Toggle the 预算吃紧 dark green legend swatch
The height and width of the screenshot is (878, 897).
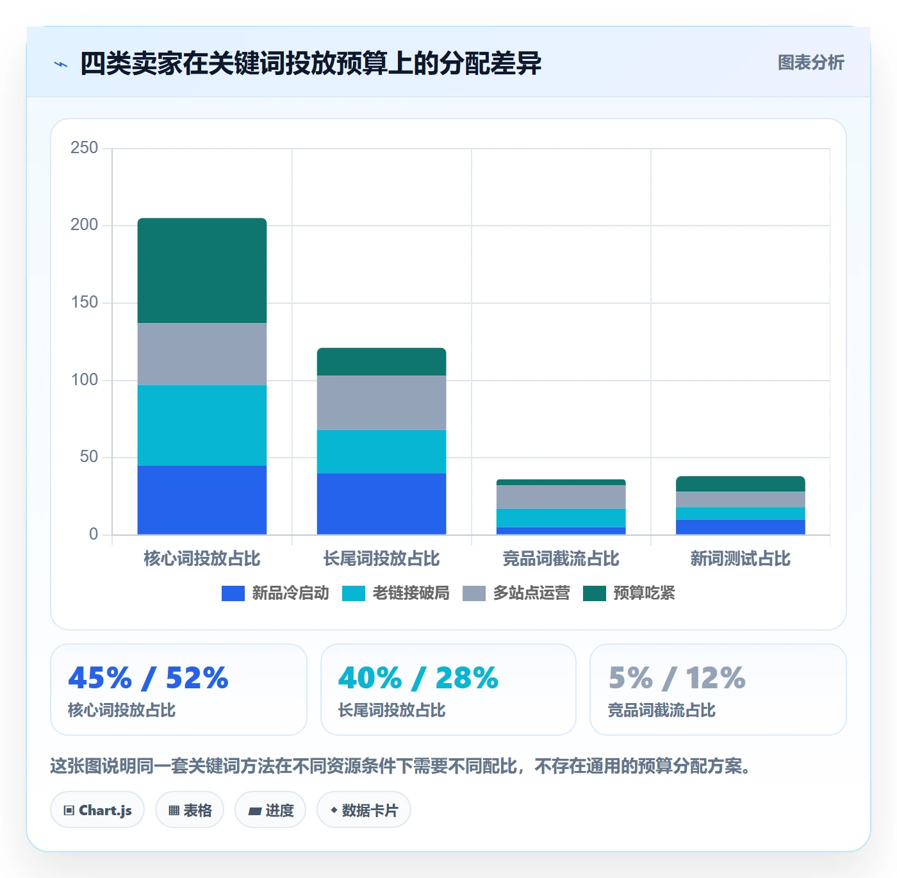point(595,593)
